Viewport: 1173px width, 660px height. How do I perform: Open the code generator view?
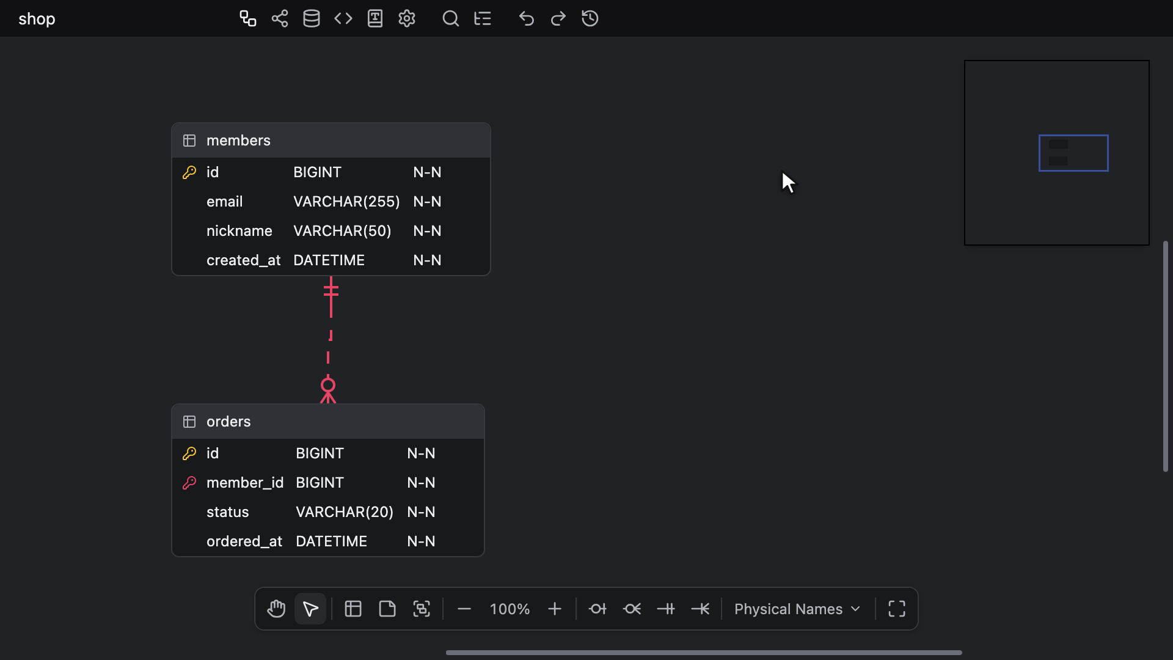click(x=343, y=18)
